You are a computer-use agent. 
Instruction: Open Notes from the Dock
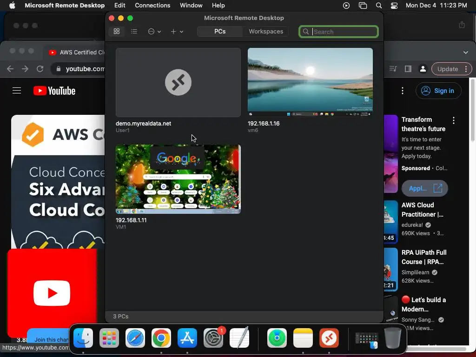coord(303,338)
